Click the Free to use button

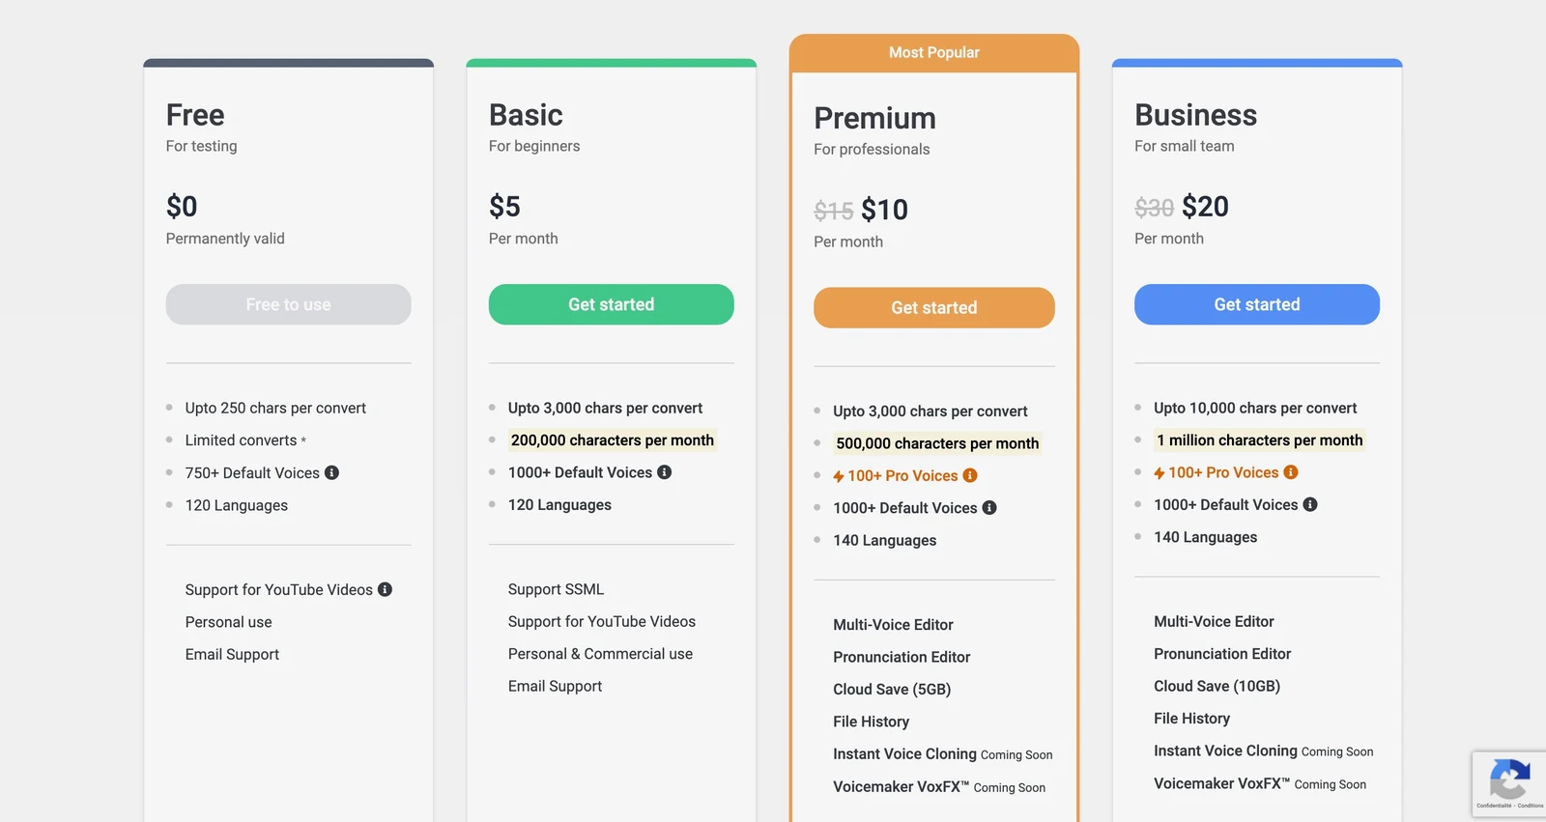288,304
